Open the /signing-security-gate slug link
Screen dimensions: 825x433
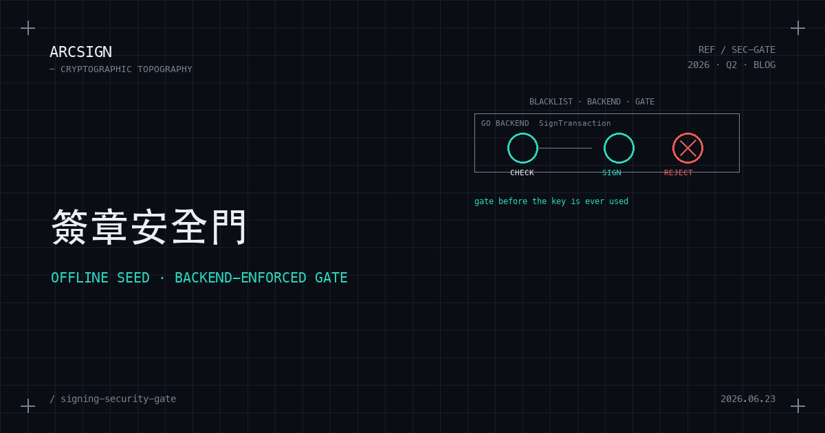(x=113, y=399)
